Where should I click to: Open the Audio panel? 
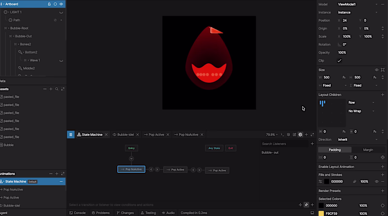click(168, 213)
